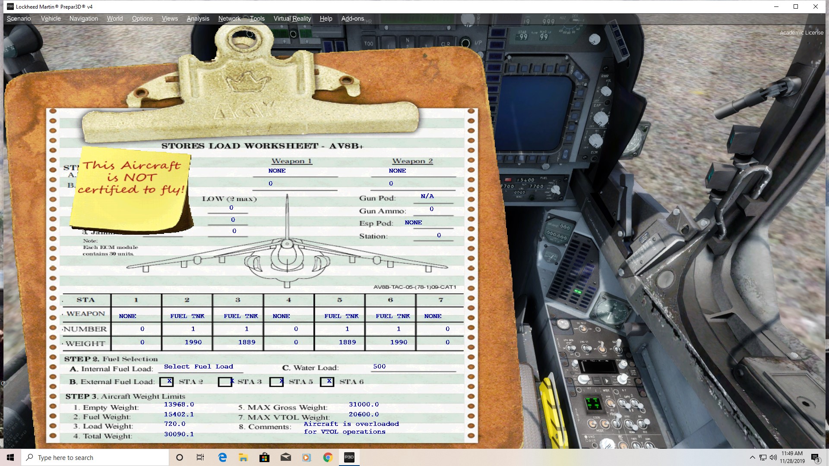Click station 4 weapon NONE cell
The width and height of the screenshot is (829, 466).
point(281,316)
